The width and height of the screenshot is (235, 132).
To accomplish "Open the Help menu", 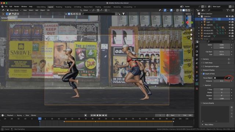I will tap(30, 7).
